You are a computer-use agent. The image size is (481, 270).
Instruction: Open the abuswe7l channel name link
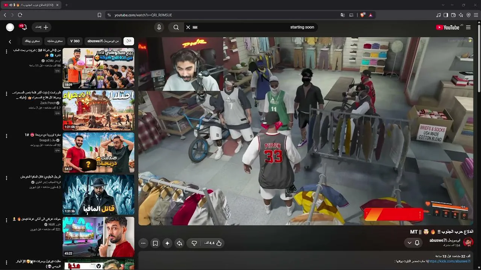445,240
